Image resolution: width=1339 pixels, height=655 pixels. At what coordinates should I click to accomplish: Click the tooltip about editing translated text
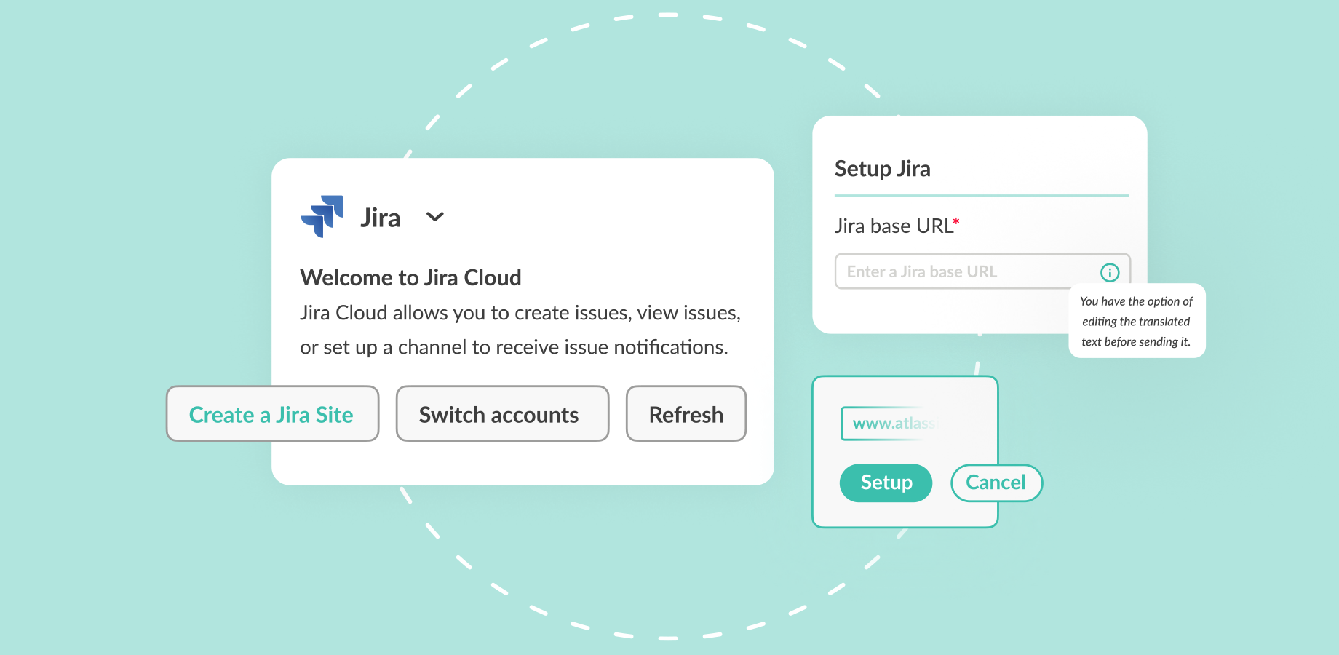(x=1137, y=321)
